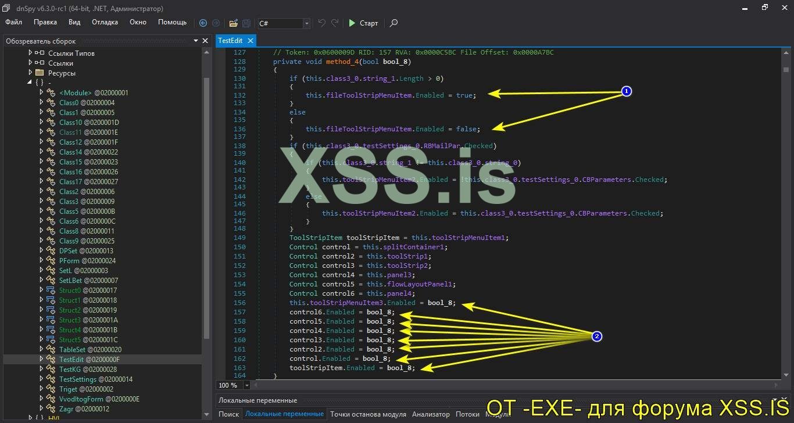Expand the SetL tree node

click(x=41, y=271)
